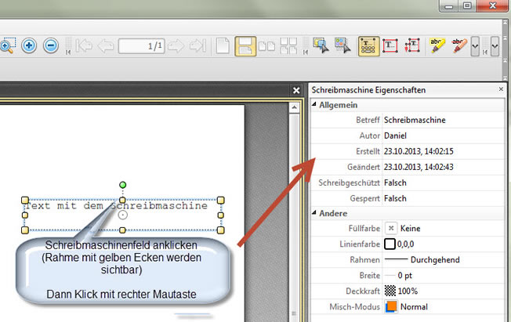Go to last page arrow
This screenshot has height=322, width=511.
[x=198, y=45]
